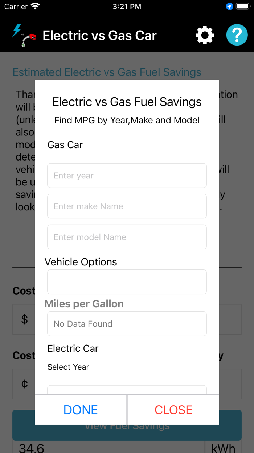
Task: Tap the 3:21 PM clock in the status bar
Action: pos(127,6)
